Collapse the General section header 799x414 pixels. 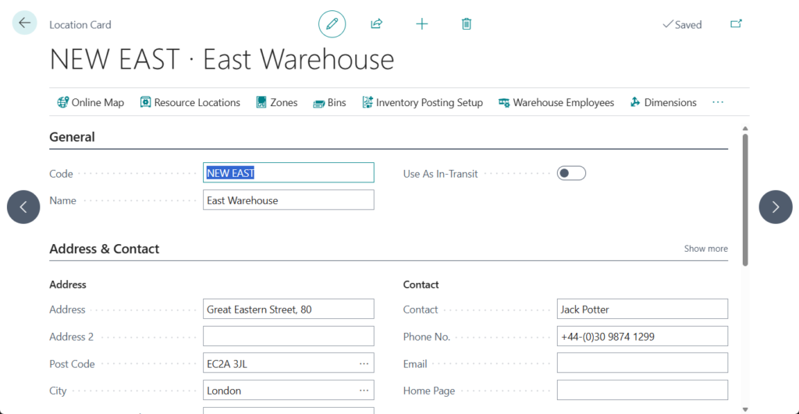click(73, 137)
